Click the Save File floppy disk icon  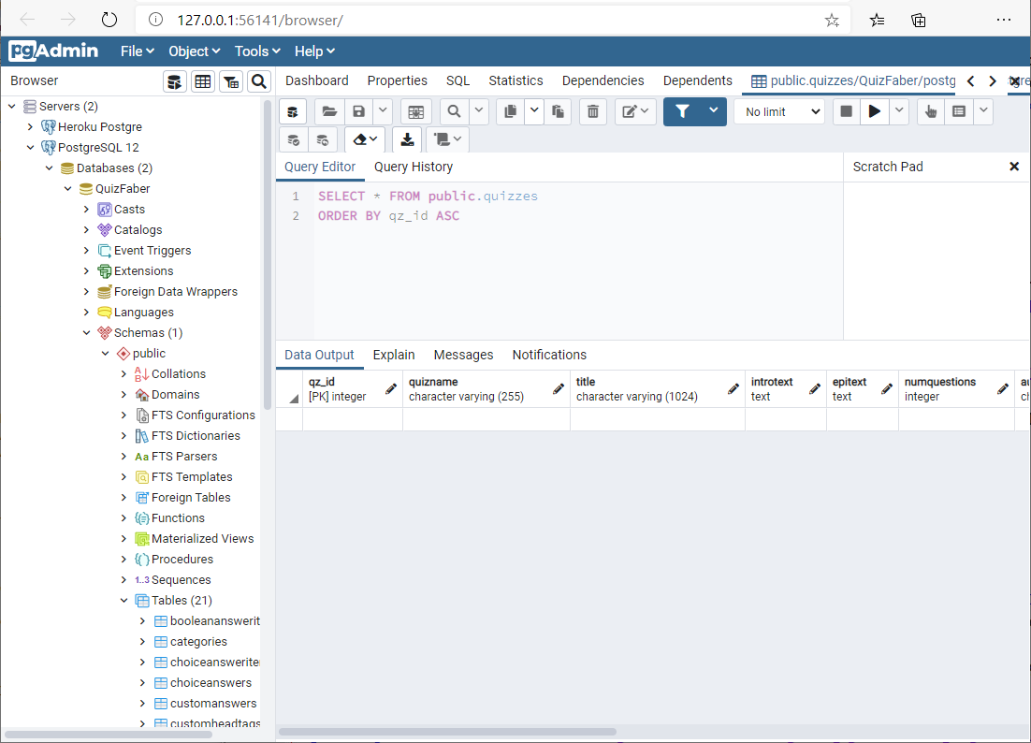pos(358,111)
